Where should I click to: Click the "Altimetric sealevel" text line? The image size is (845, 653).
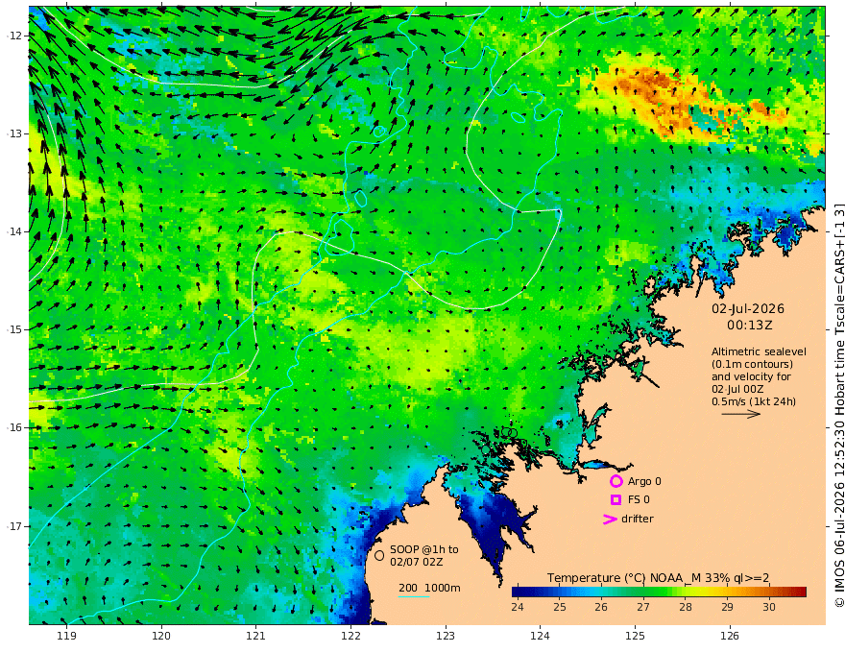click(759, 351)
